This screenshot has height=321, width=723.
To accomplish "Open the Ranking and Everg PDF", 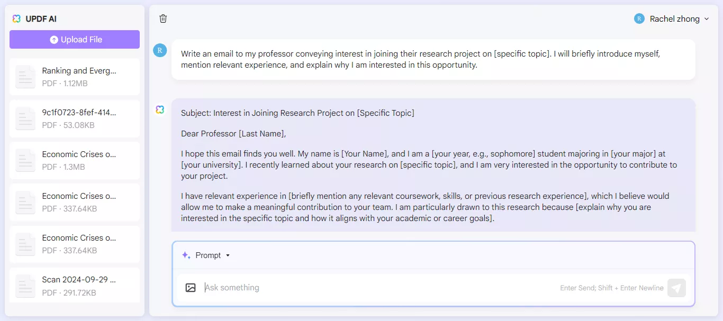I will (x=74, y=77).
